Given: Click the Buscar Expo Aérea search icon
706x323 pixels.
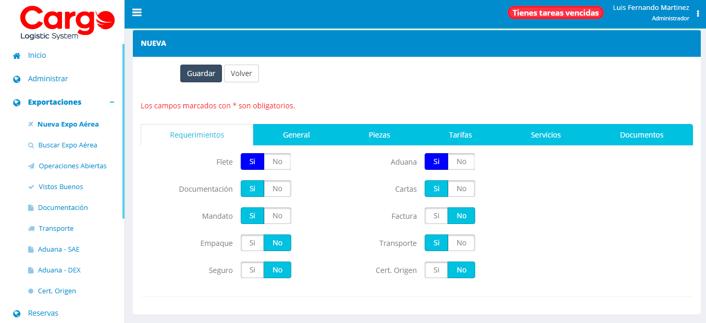Looking at the screenshot, I should pyautogui.click(x=31, y=145).
